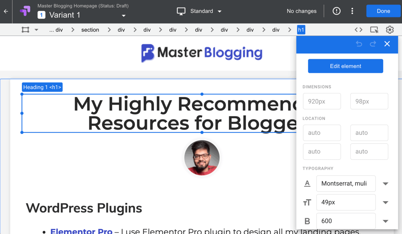Open the diagnostics exclamation icon
This screenshot has width=402, height=234.
click(337, 11)
